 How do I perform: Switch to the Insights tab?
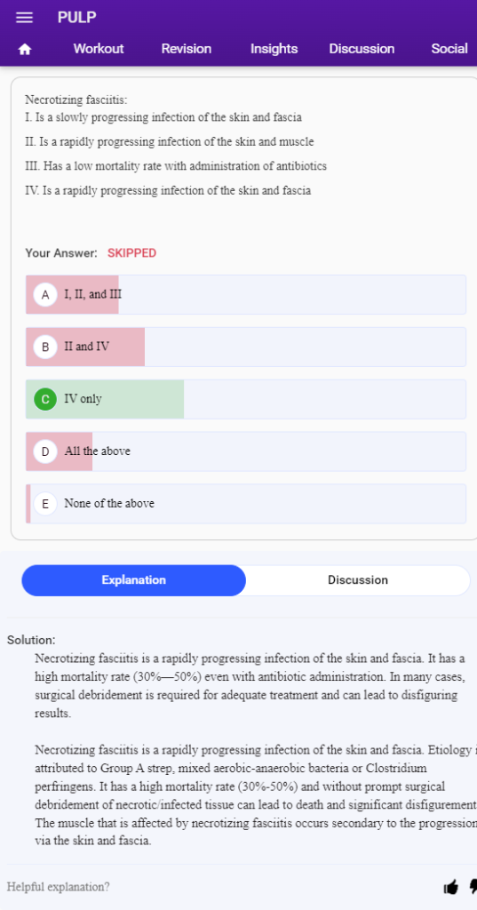[x=274, y=49]
